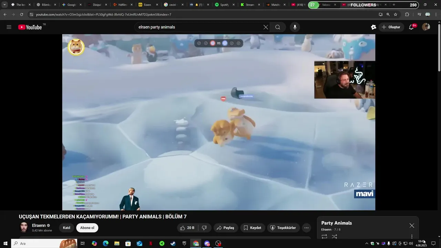Click the taskbar Ara search box
This screenshot has height=248, width=441.
click(44, 244)
